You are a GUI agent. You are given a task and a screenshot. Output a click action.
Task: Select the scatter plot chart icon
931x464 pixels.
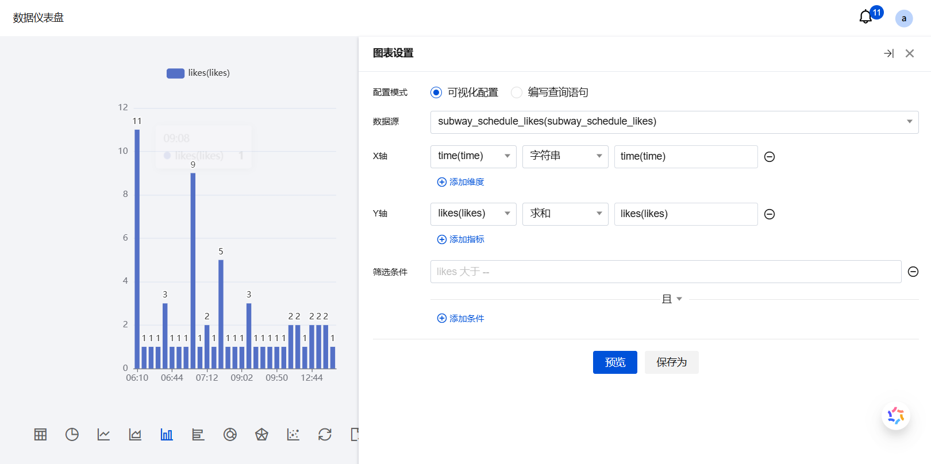[293, 435]
